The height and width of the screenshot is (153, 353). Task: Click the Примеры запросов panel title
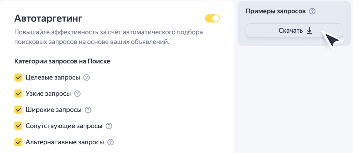[x=276, y=11]
